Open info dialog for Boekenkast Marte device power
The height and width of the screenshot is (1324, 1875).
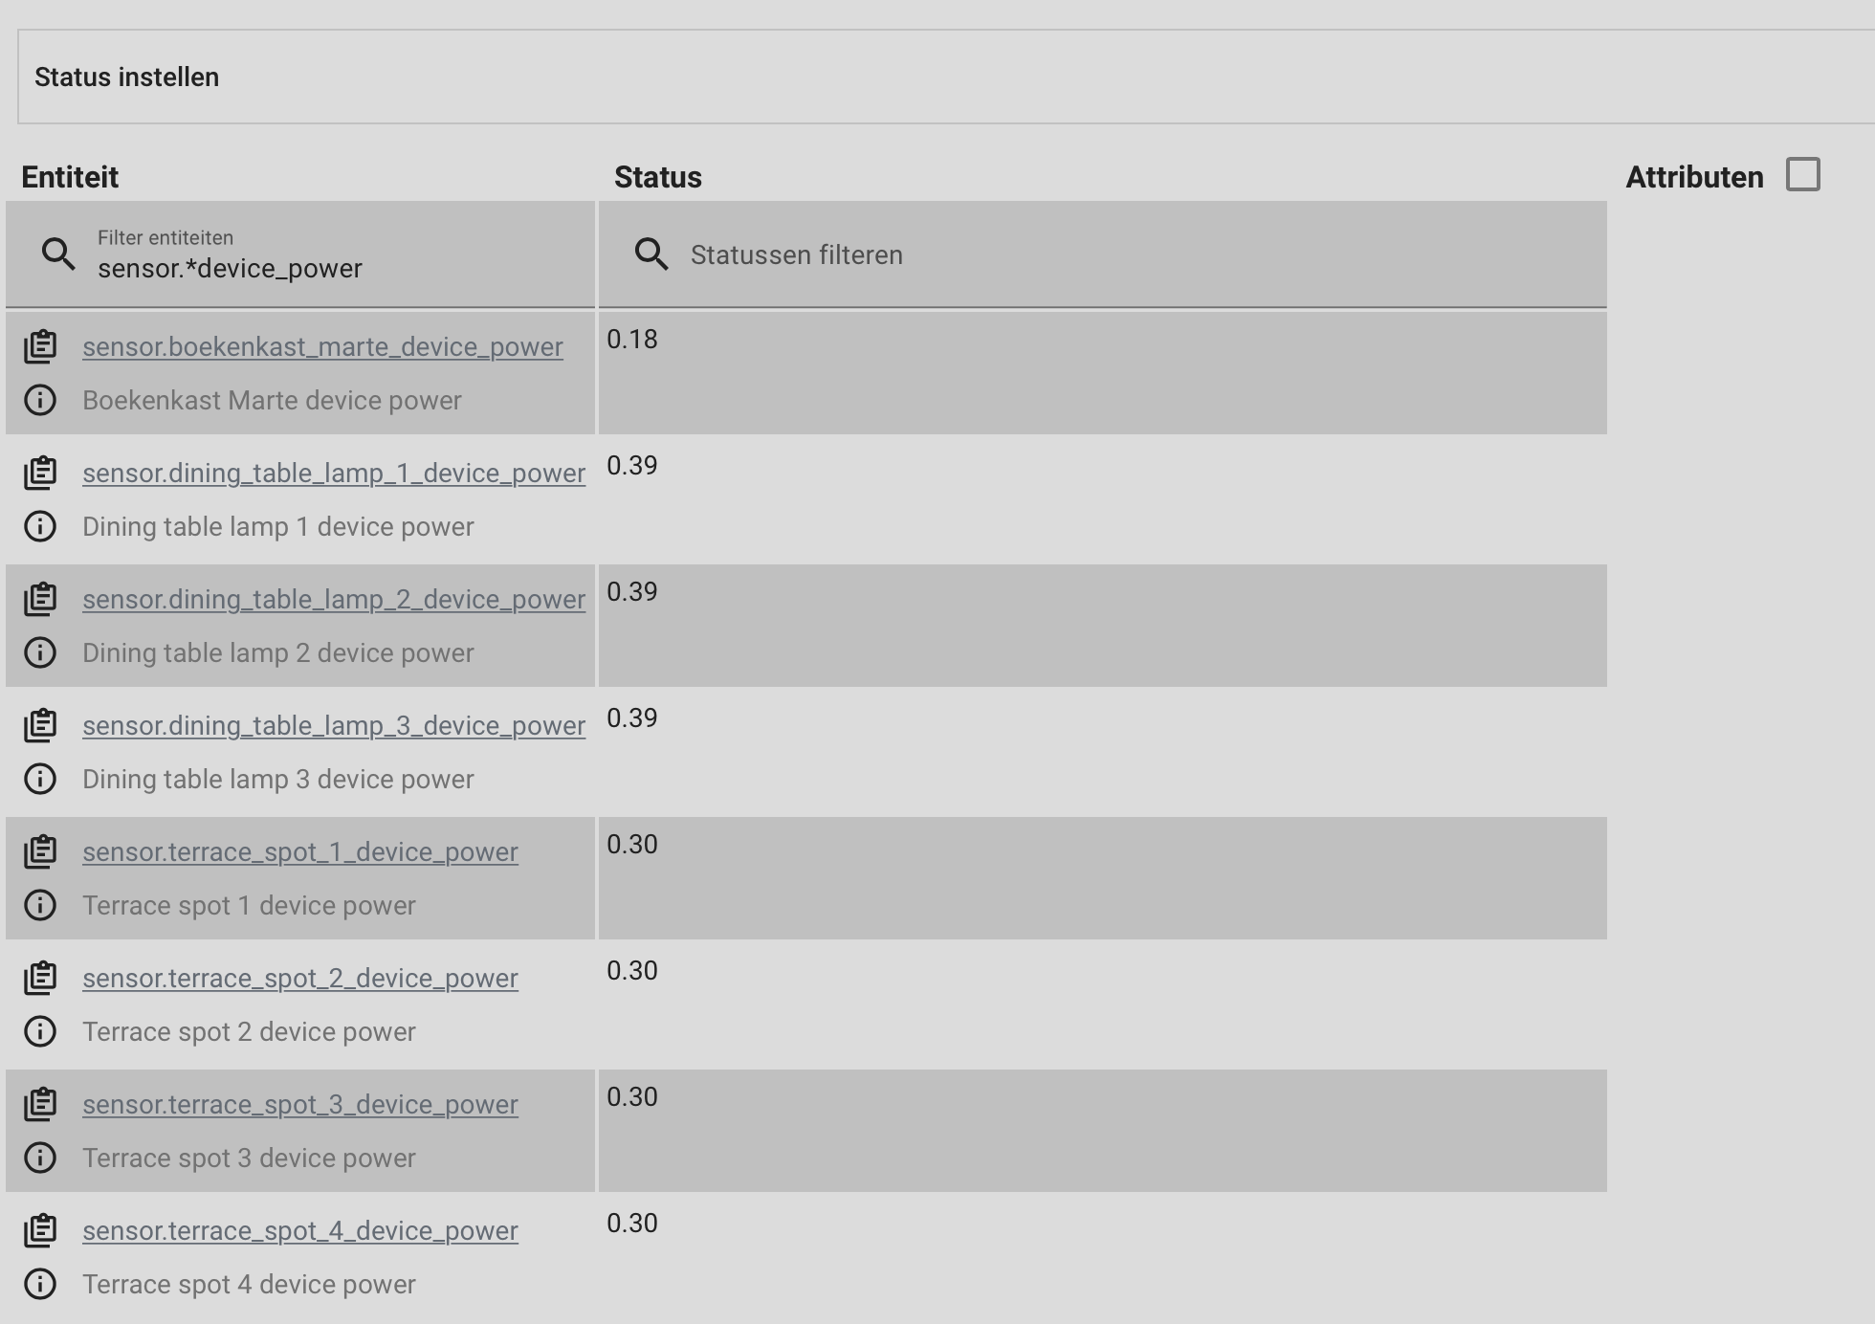tap(41, 401)
